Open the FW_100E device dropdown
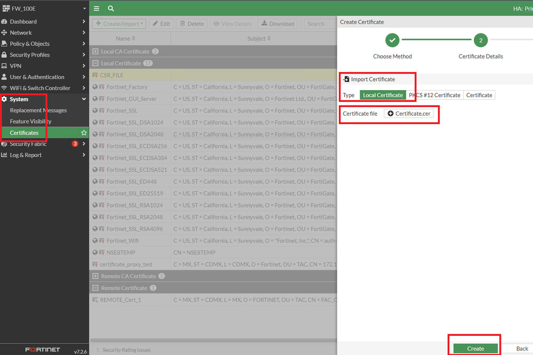Image resolution: width=533 pixels, height=355 pixels. tap(84, 9)
